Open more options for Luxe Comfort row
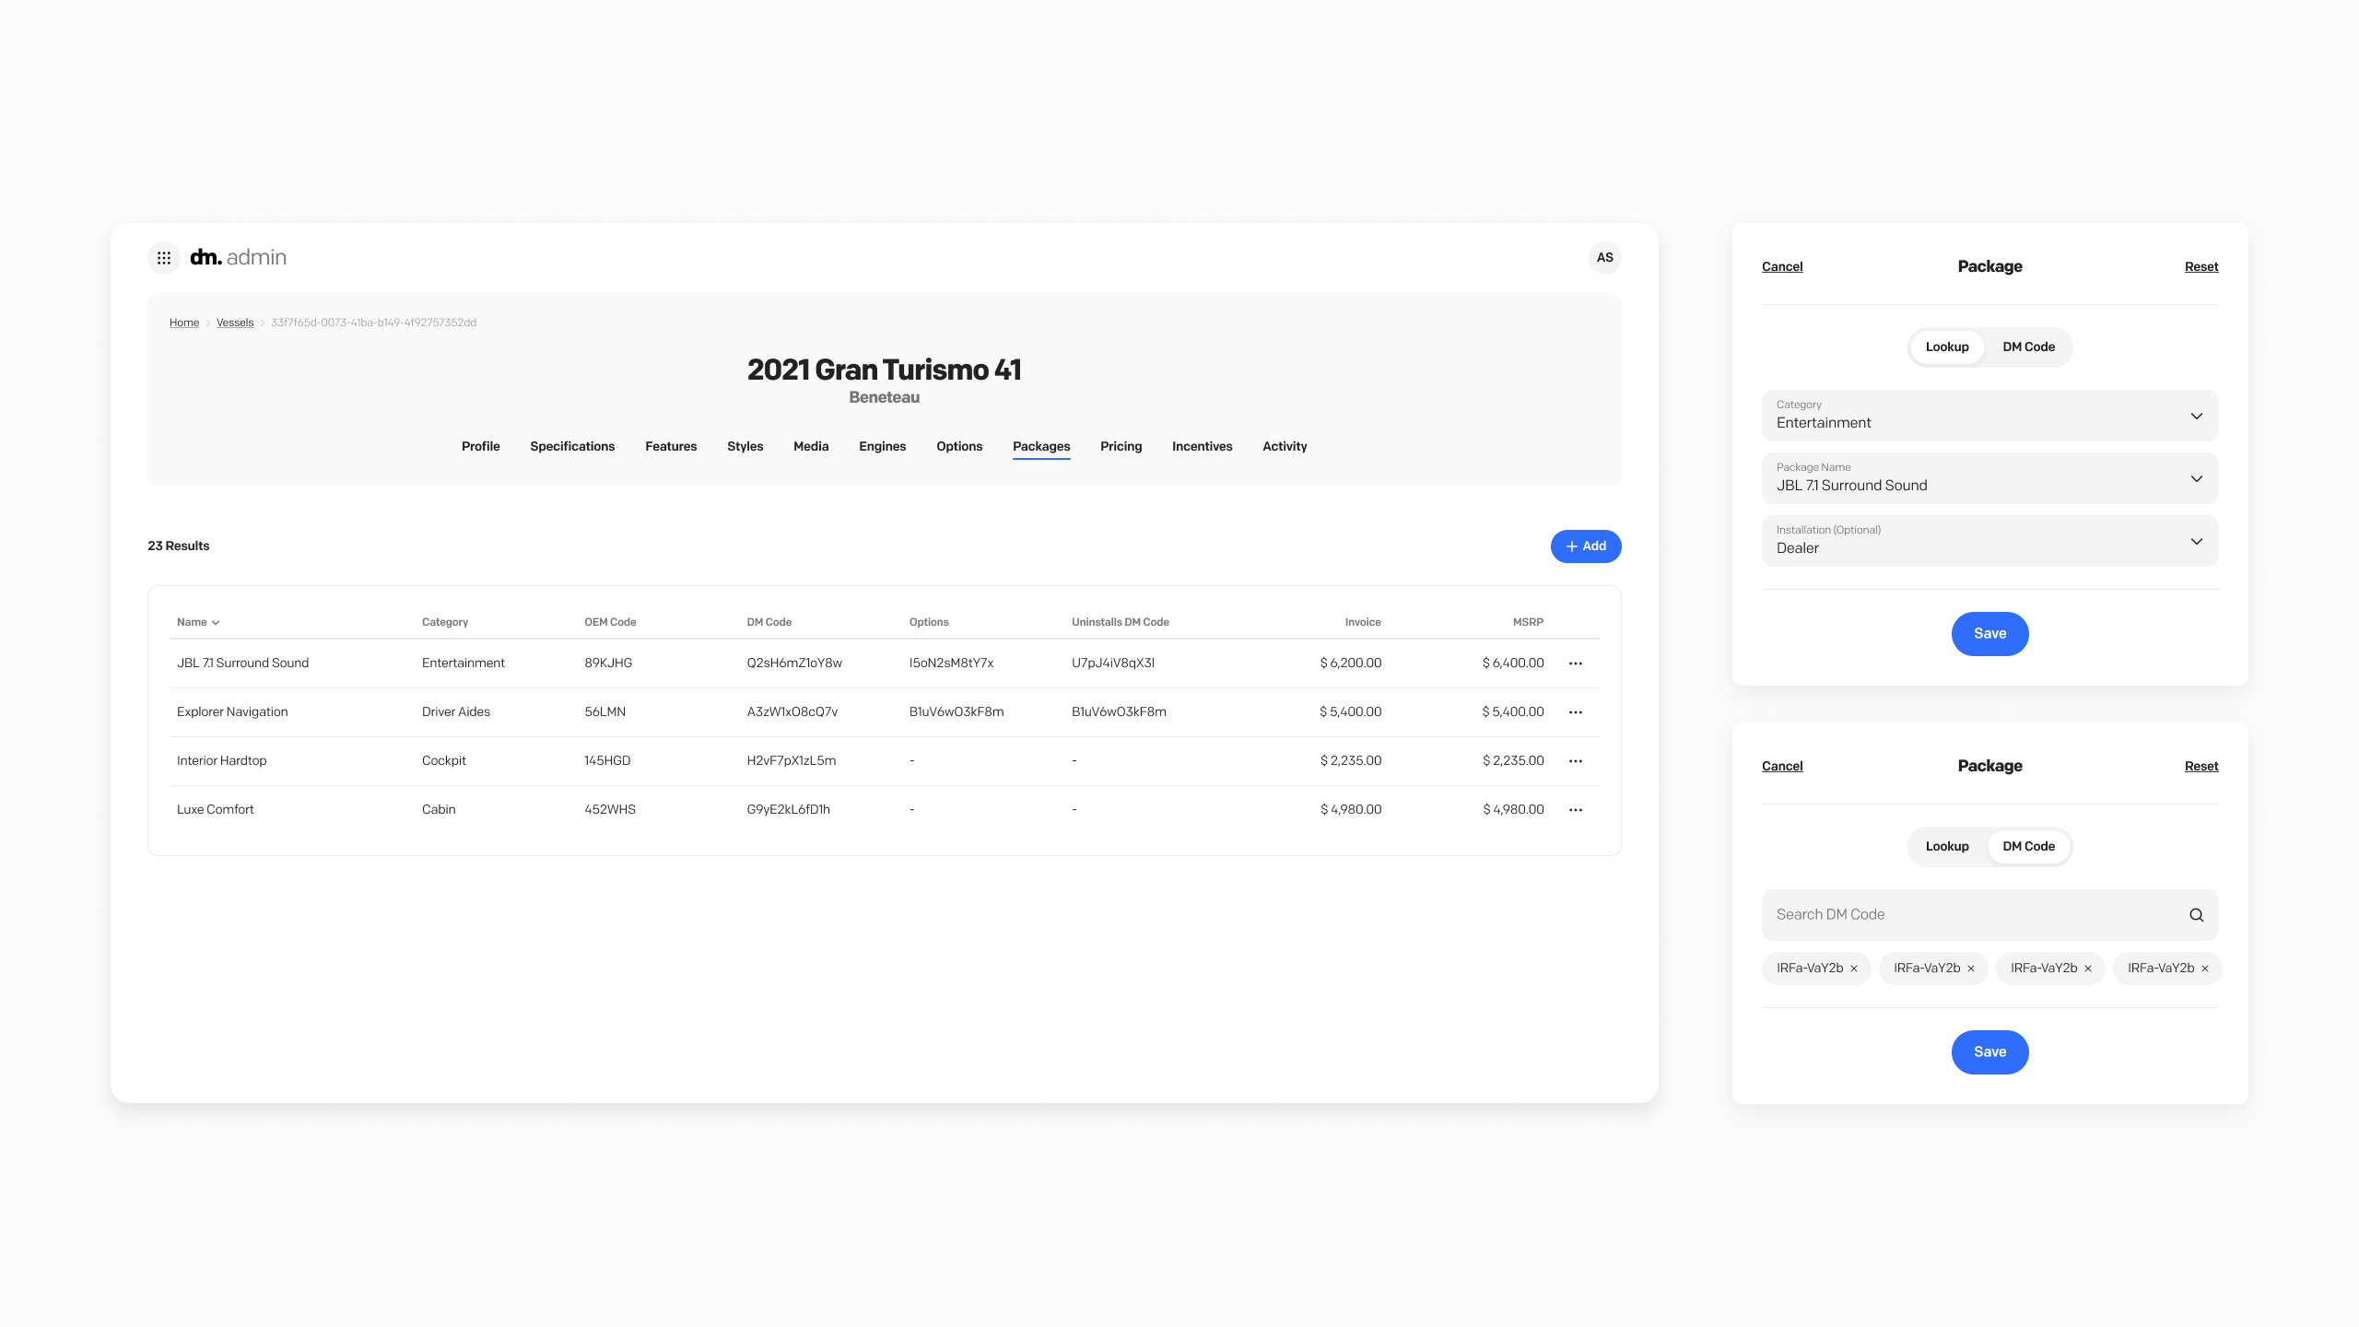 click(x=1576, y=810)
